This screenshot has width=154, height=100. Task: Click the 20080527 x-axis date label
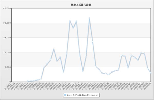(x=8, y=86)
